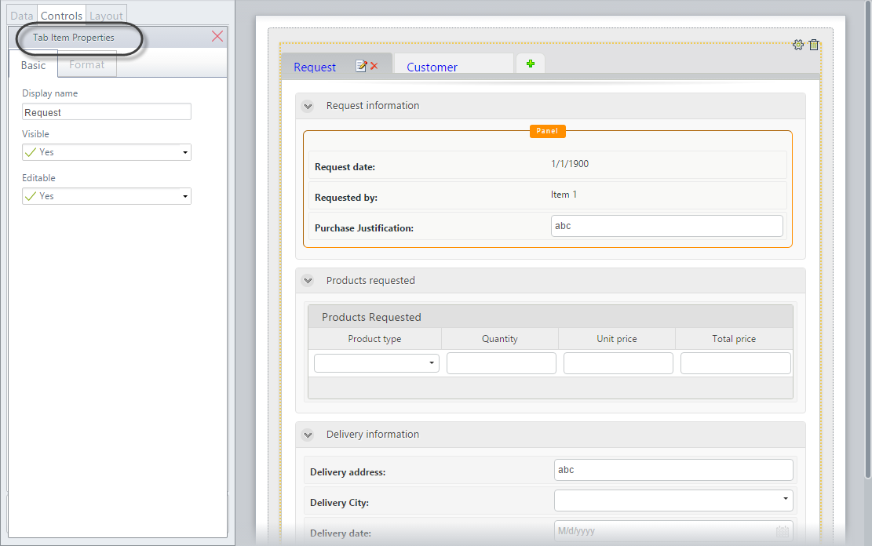Click the Requested by value Item 1
872x546 pixels.
pyautogui.click(x=564, y=195)
